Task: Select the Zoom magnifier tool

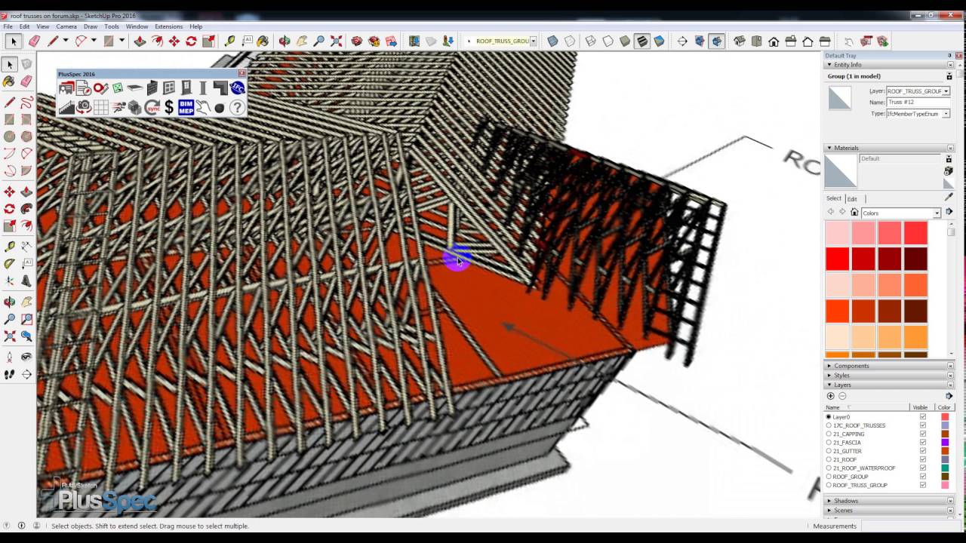Action: tap(319, 41)
